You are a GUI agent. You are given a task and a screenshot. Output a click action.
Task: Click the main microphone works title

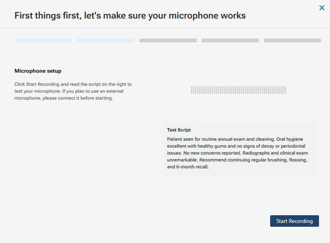click(x=130, y=15)
